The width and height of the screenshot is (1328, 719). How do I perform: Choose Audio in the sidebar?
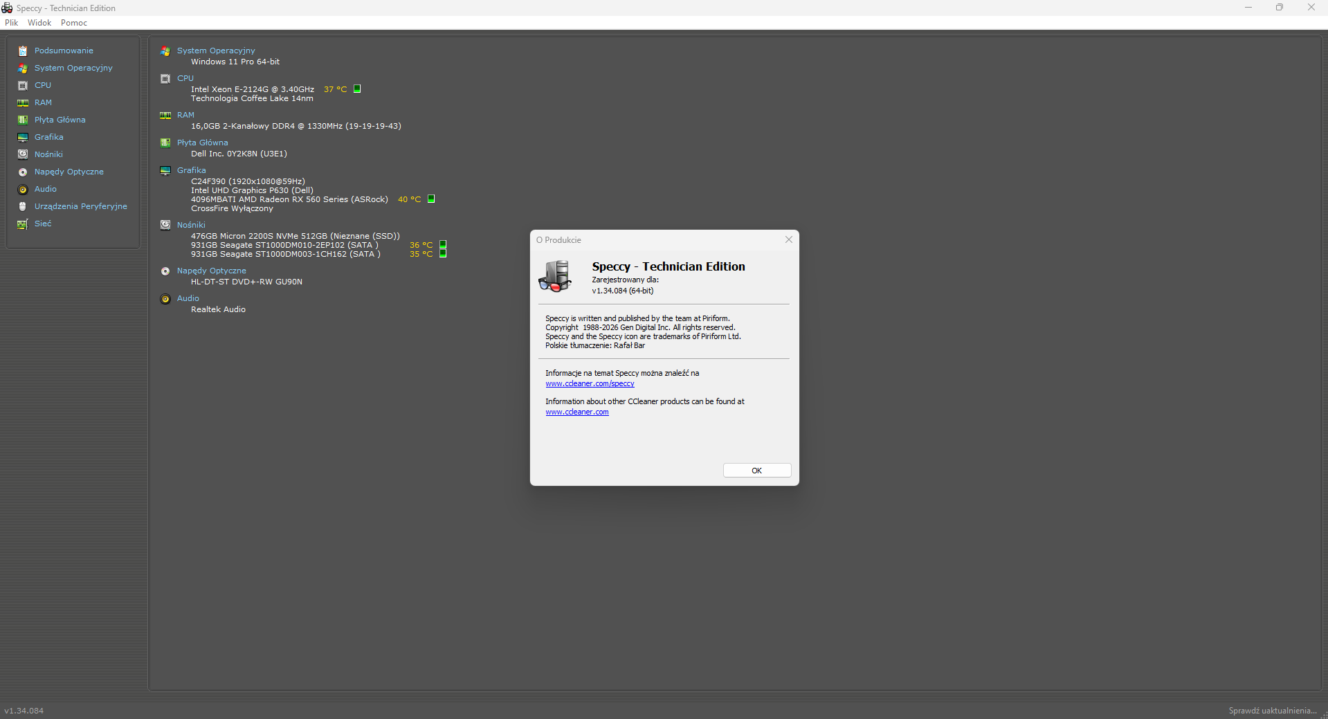pyautogui.click(x=46, y=189)
